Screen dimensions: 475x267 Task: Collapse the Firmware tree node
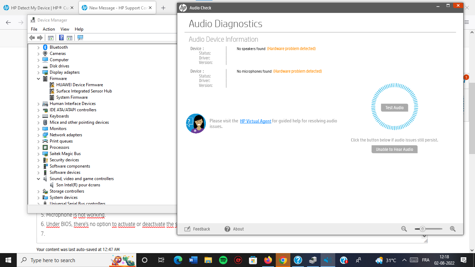[x=39, y=79]
